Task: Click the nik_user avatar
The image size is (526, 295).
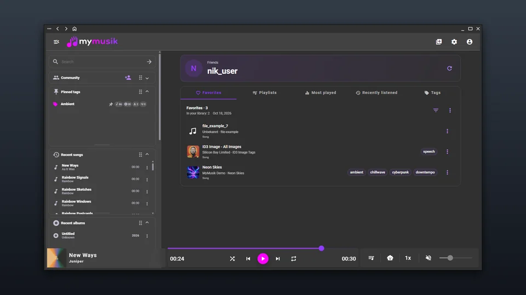Action: pyautogui.click(x=193, y=68)
